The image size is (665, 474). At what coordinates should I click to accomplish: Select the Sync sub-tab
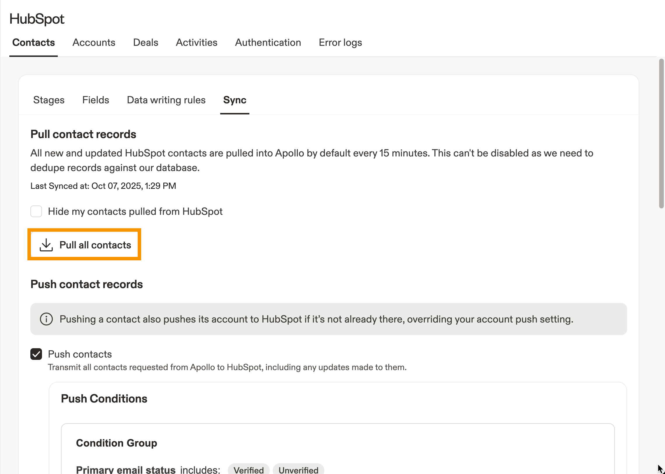click(235, 100)
